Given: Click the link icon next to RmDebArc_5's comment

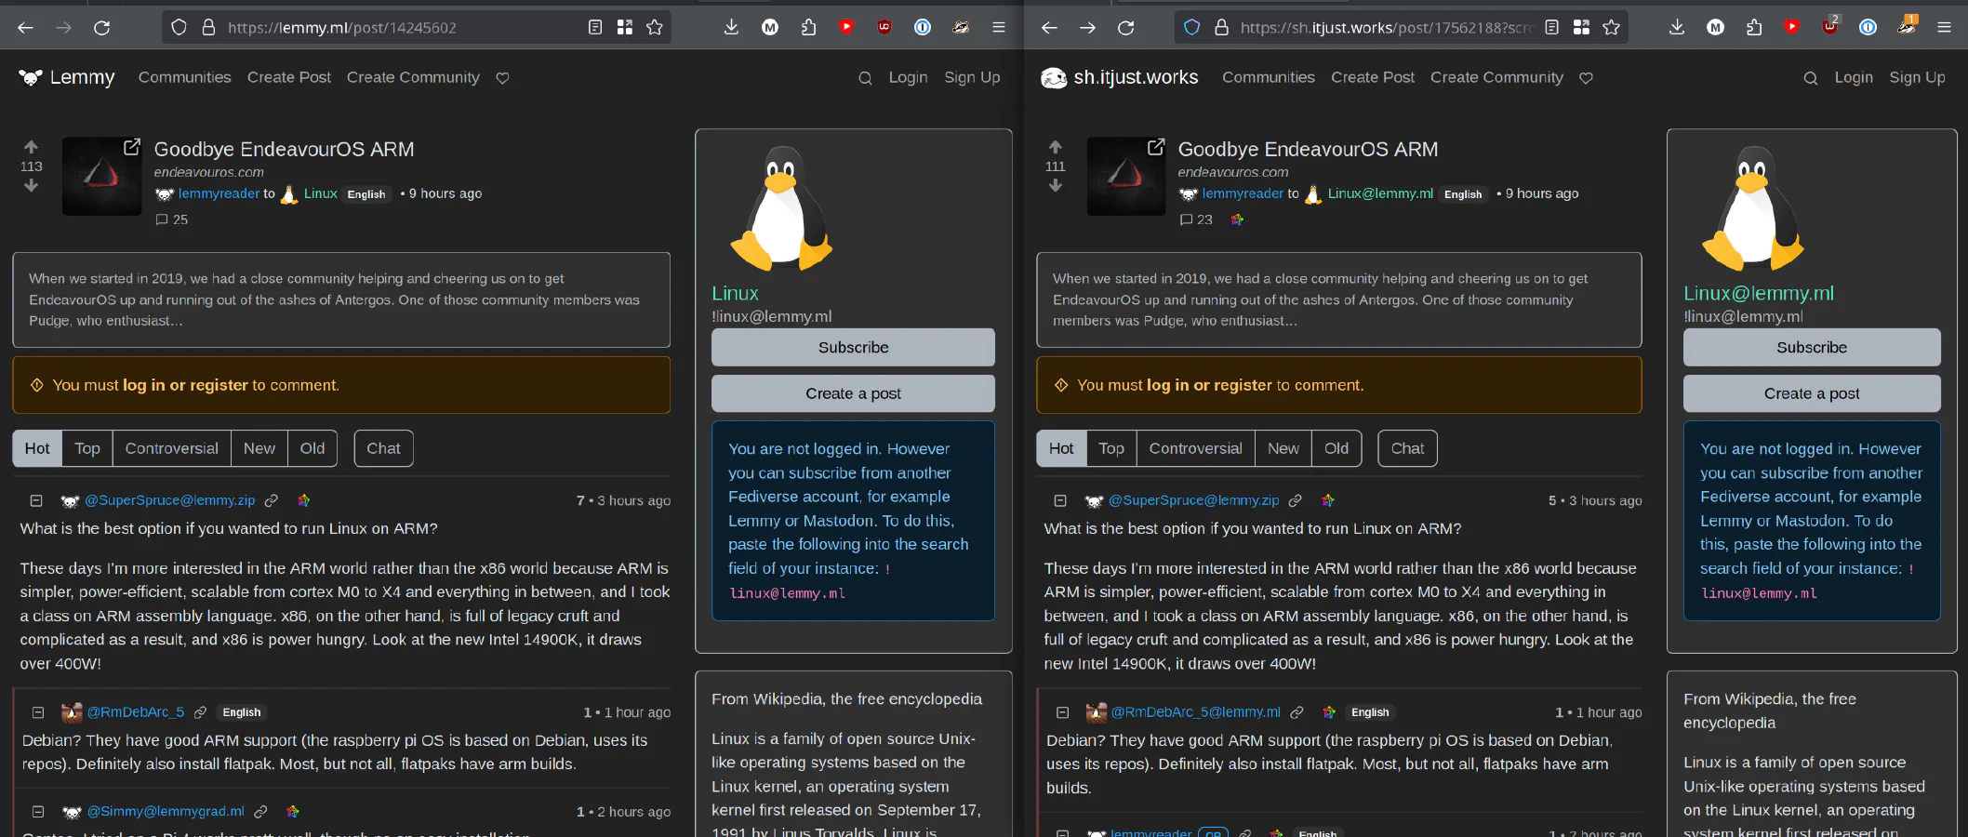Looking at the screenshot, I should (x=201, y=712).
